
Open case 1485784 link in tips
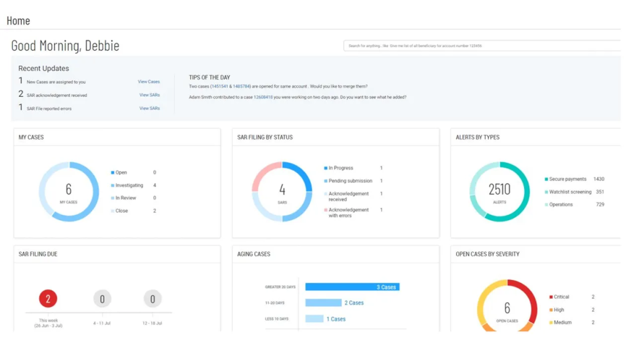click(x=241, y=87)
